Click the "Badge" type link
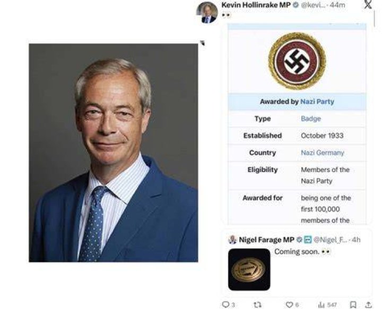Screen dimensions: 382x316 (311, 119)
